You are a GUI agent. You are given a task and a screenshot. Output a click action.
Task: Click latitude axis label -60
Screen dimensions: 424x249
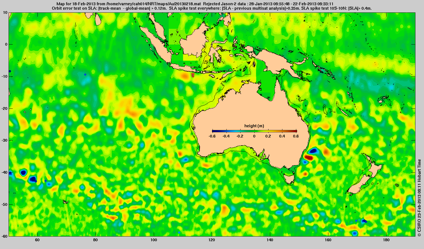[x=5, y=236]
